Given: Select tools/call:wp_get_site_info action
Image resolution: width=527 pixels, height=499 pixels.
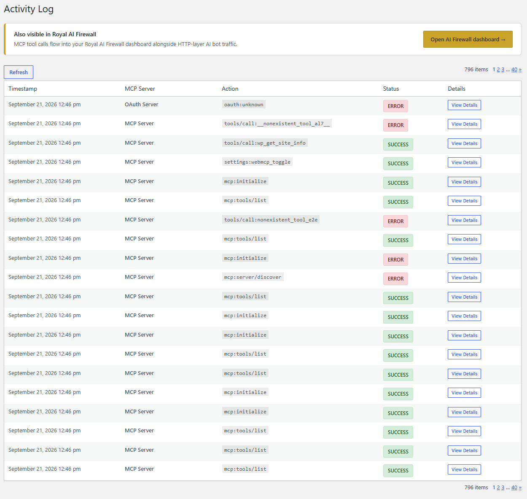Looking at the screenshot, I should tap(265, 143).
